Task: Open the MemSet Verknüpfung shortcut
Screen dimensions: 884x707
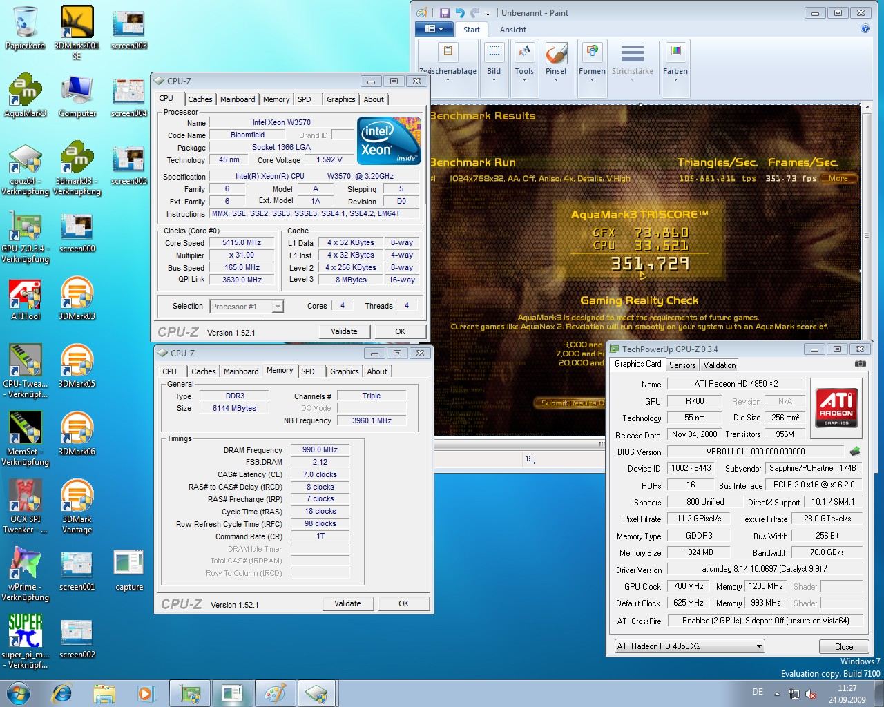Action: 25,439
